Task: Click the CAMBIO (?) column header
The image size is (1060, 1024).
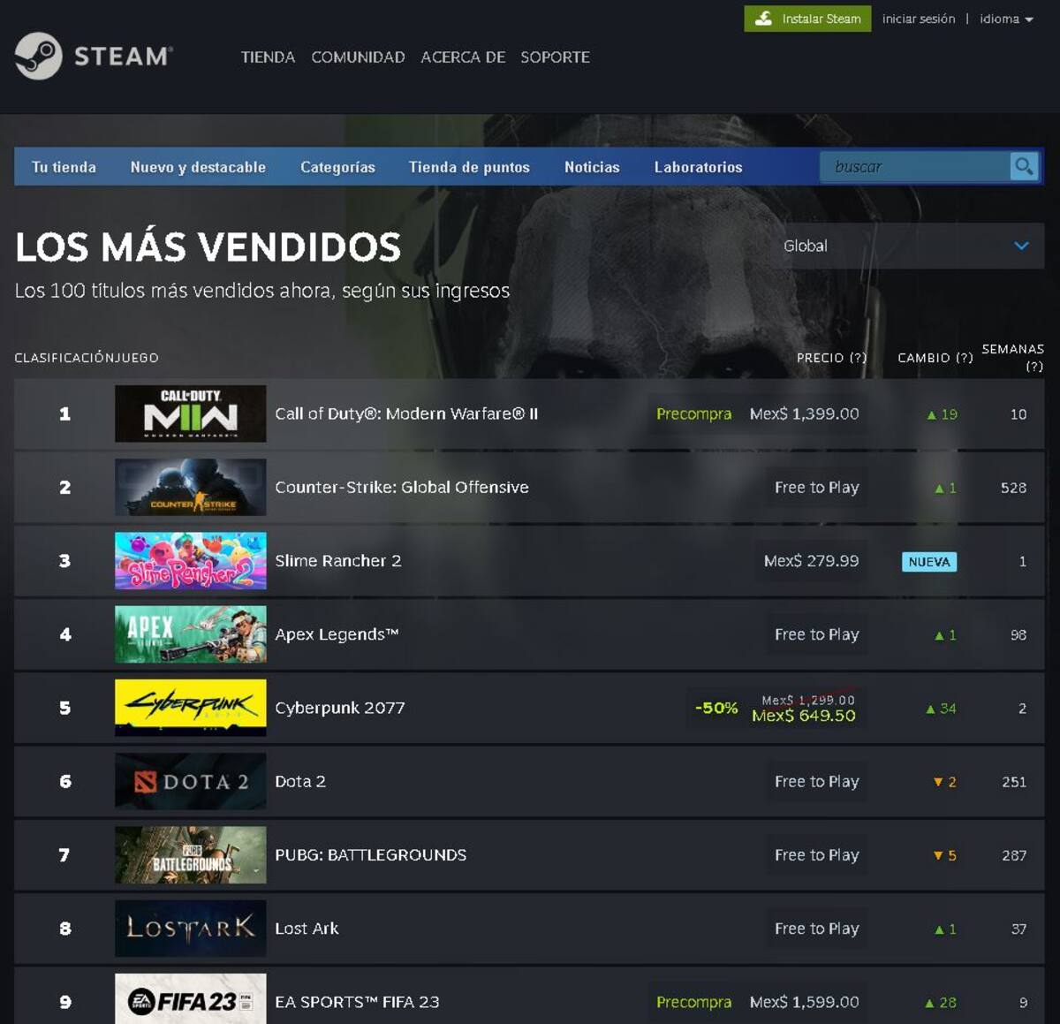Action: tap(935, 358)
